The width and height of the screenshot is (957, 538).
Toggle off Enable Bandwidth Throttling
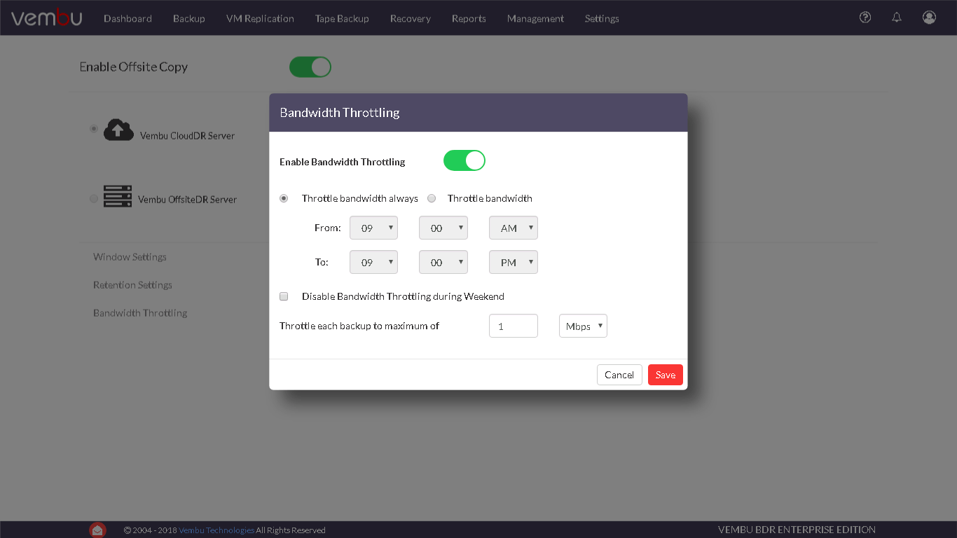[464, 160]
